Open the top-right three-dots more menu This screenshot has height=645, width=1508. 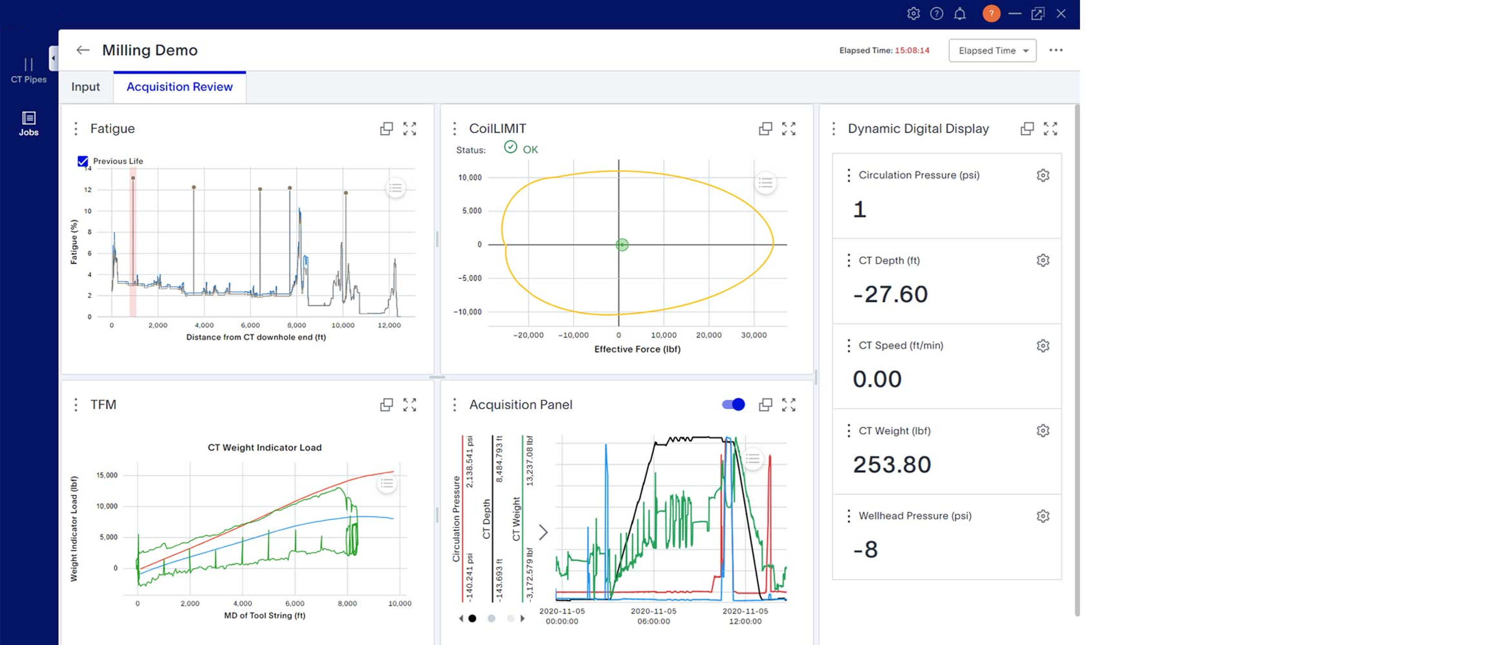coord(1056,50)
